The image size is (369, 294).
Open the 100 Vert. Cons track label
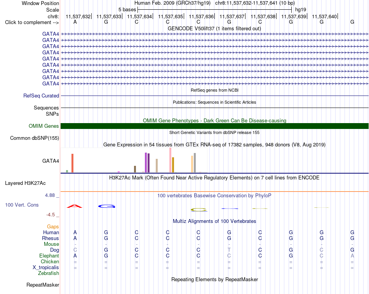click(22, 205)
